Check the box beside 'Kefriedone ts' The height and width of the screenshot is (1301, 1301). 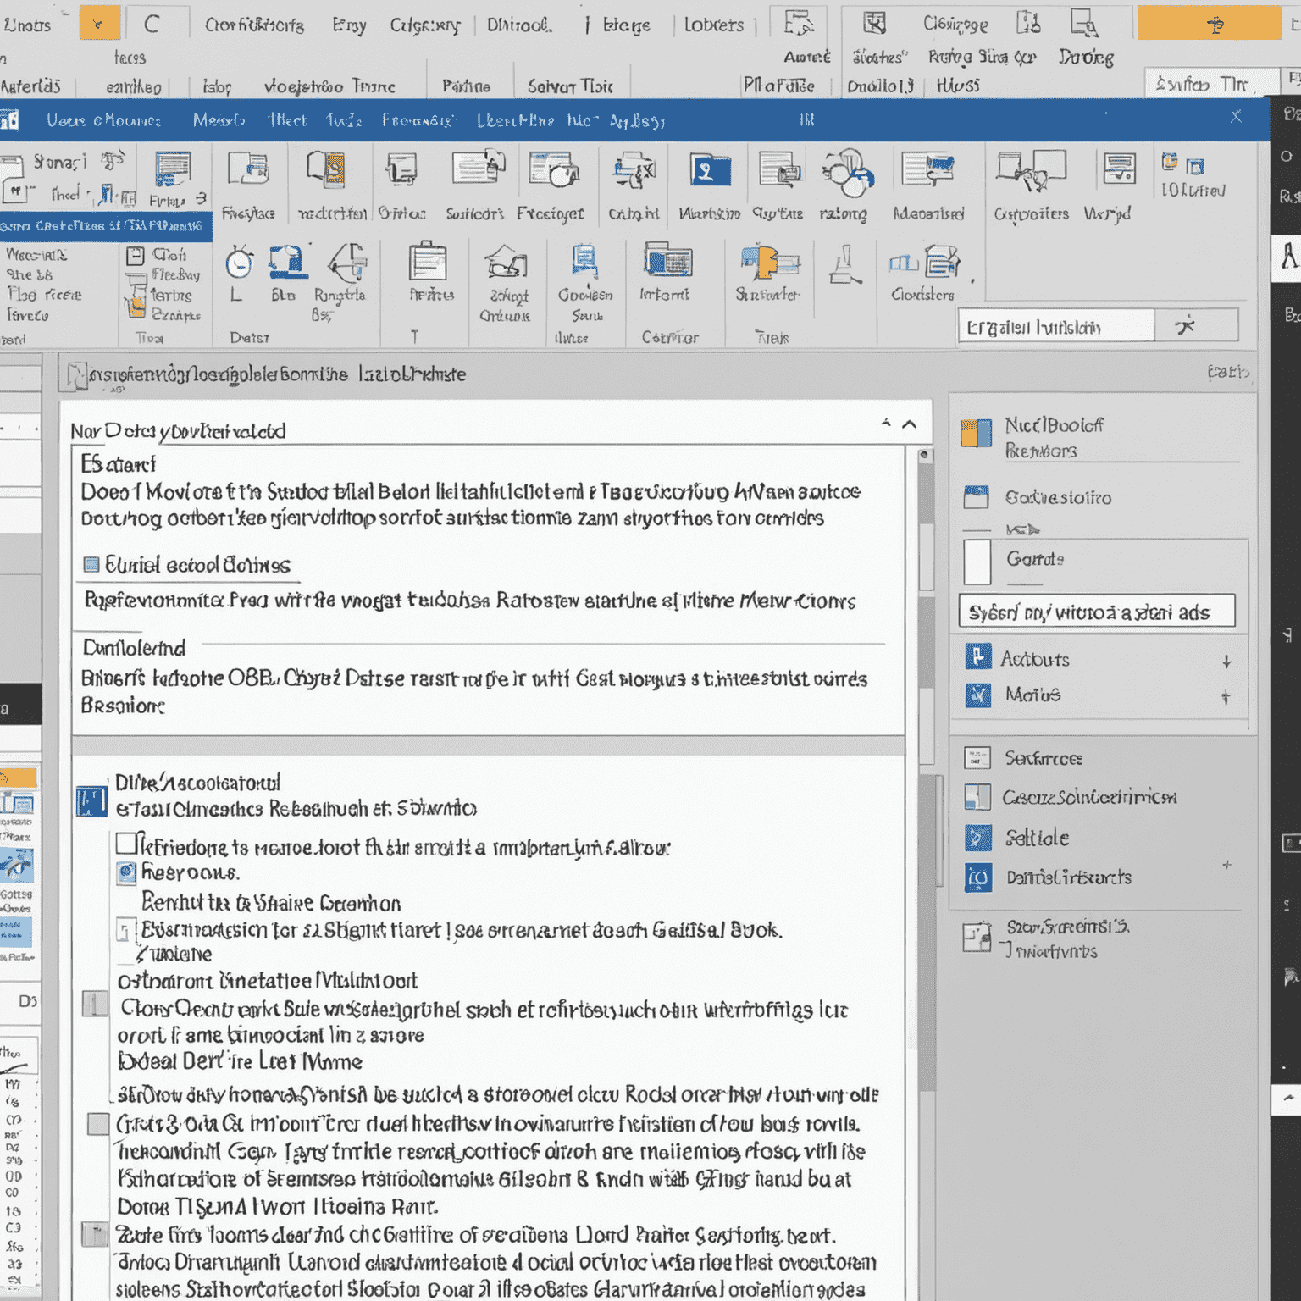(x=126, y=844)
